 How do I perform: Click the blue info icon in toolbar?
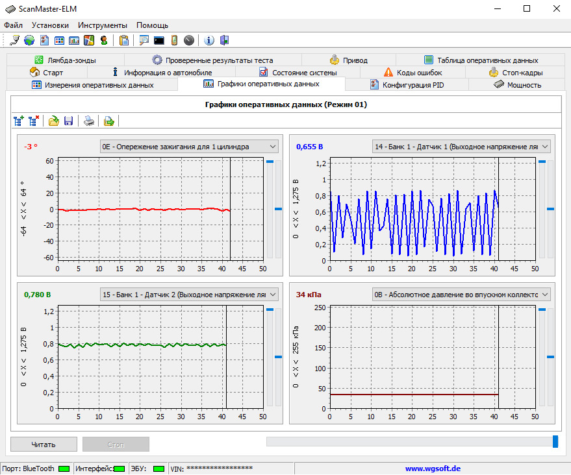(x=209, y=40)
